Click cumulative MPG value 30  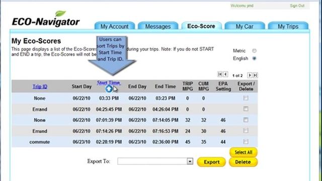click(x=203, y=131)
